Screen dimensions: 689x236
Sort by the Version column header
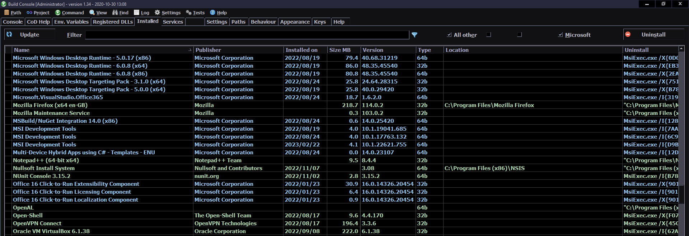(x=388, y=50)
